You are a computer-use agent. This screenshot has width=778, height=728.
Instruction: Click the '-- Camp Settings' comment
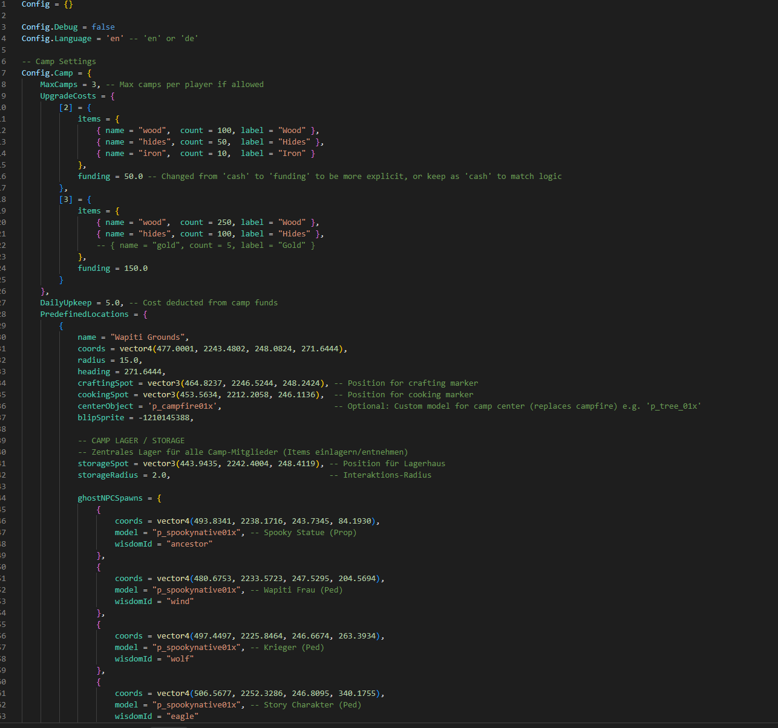(x=59, y=62)
